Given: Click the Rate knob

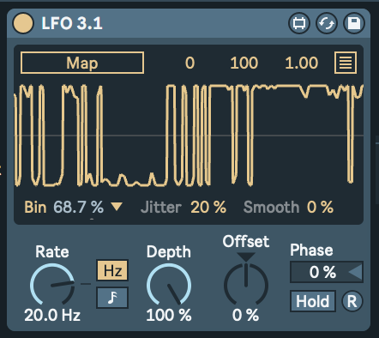Looking at the screenshot, I should (52, 285).
